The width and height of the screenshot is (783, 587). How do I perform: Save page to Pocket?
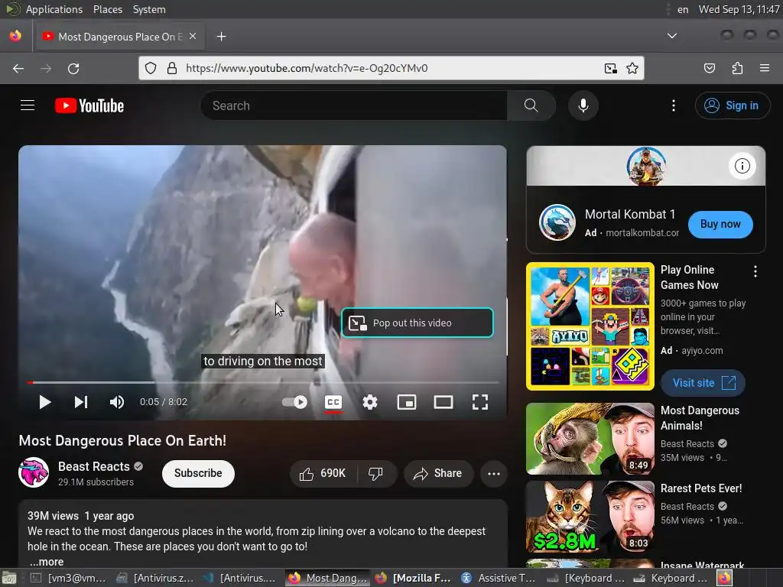pos(709,68)
